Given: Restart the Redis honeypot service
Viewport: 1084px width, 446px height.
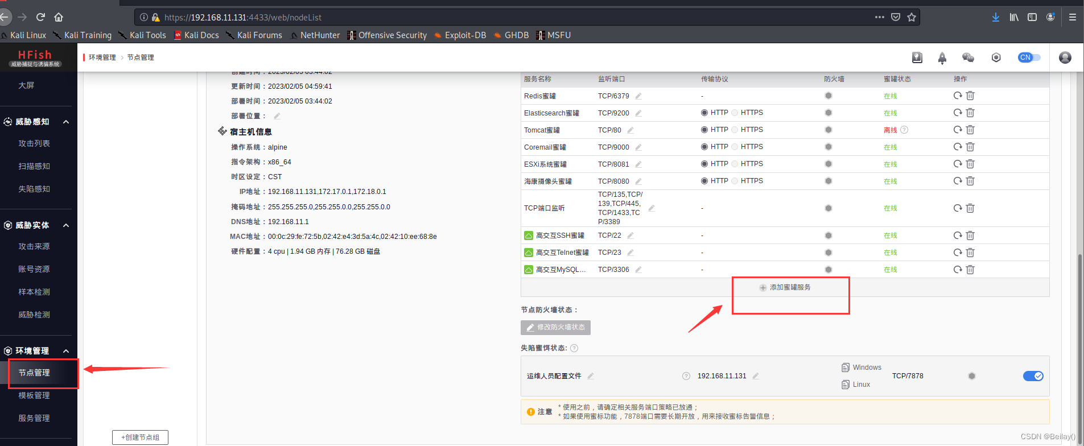Looking at the screenshot, I should click(958, 96).
